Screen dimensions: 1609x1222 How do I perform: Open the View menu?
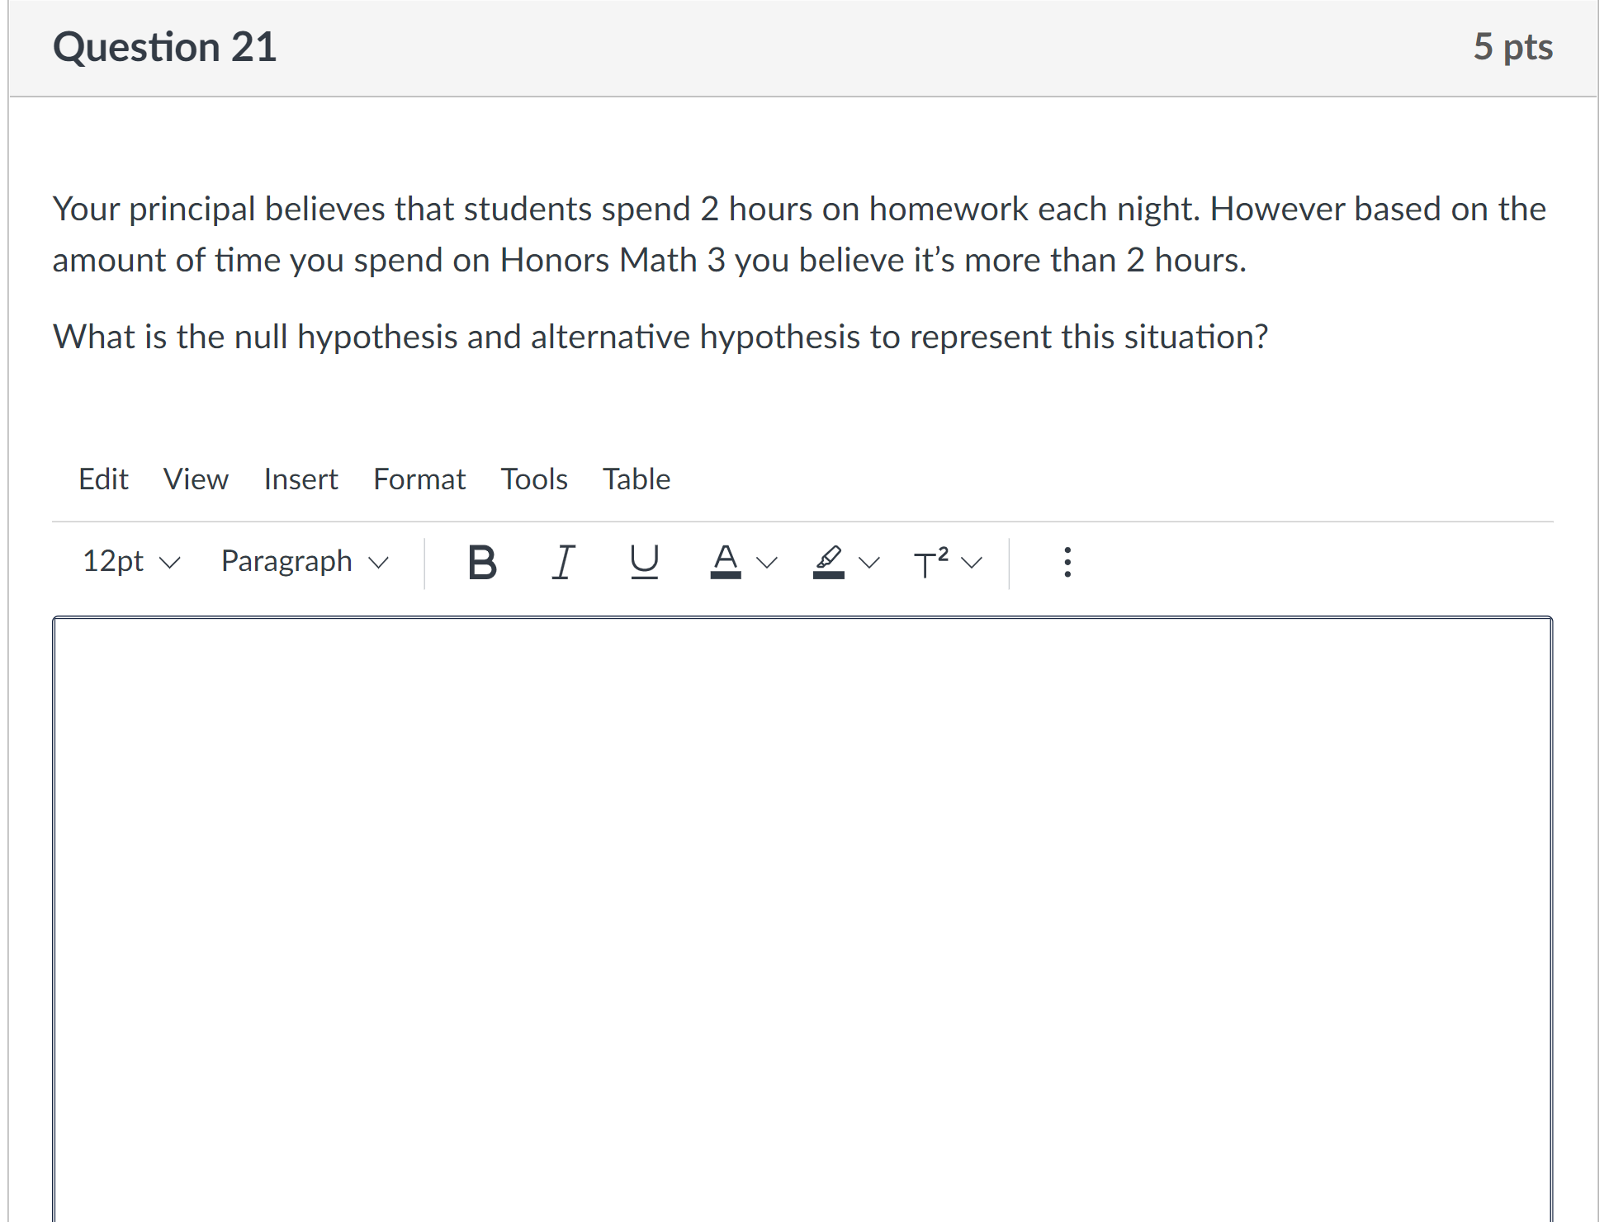coord(196,479)
